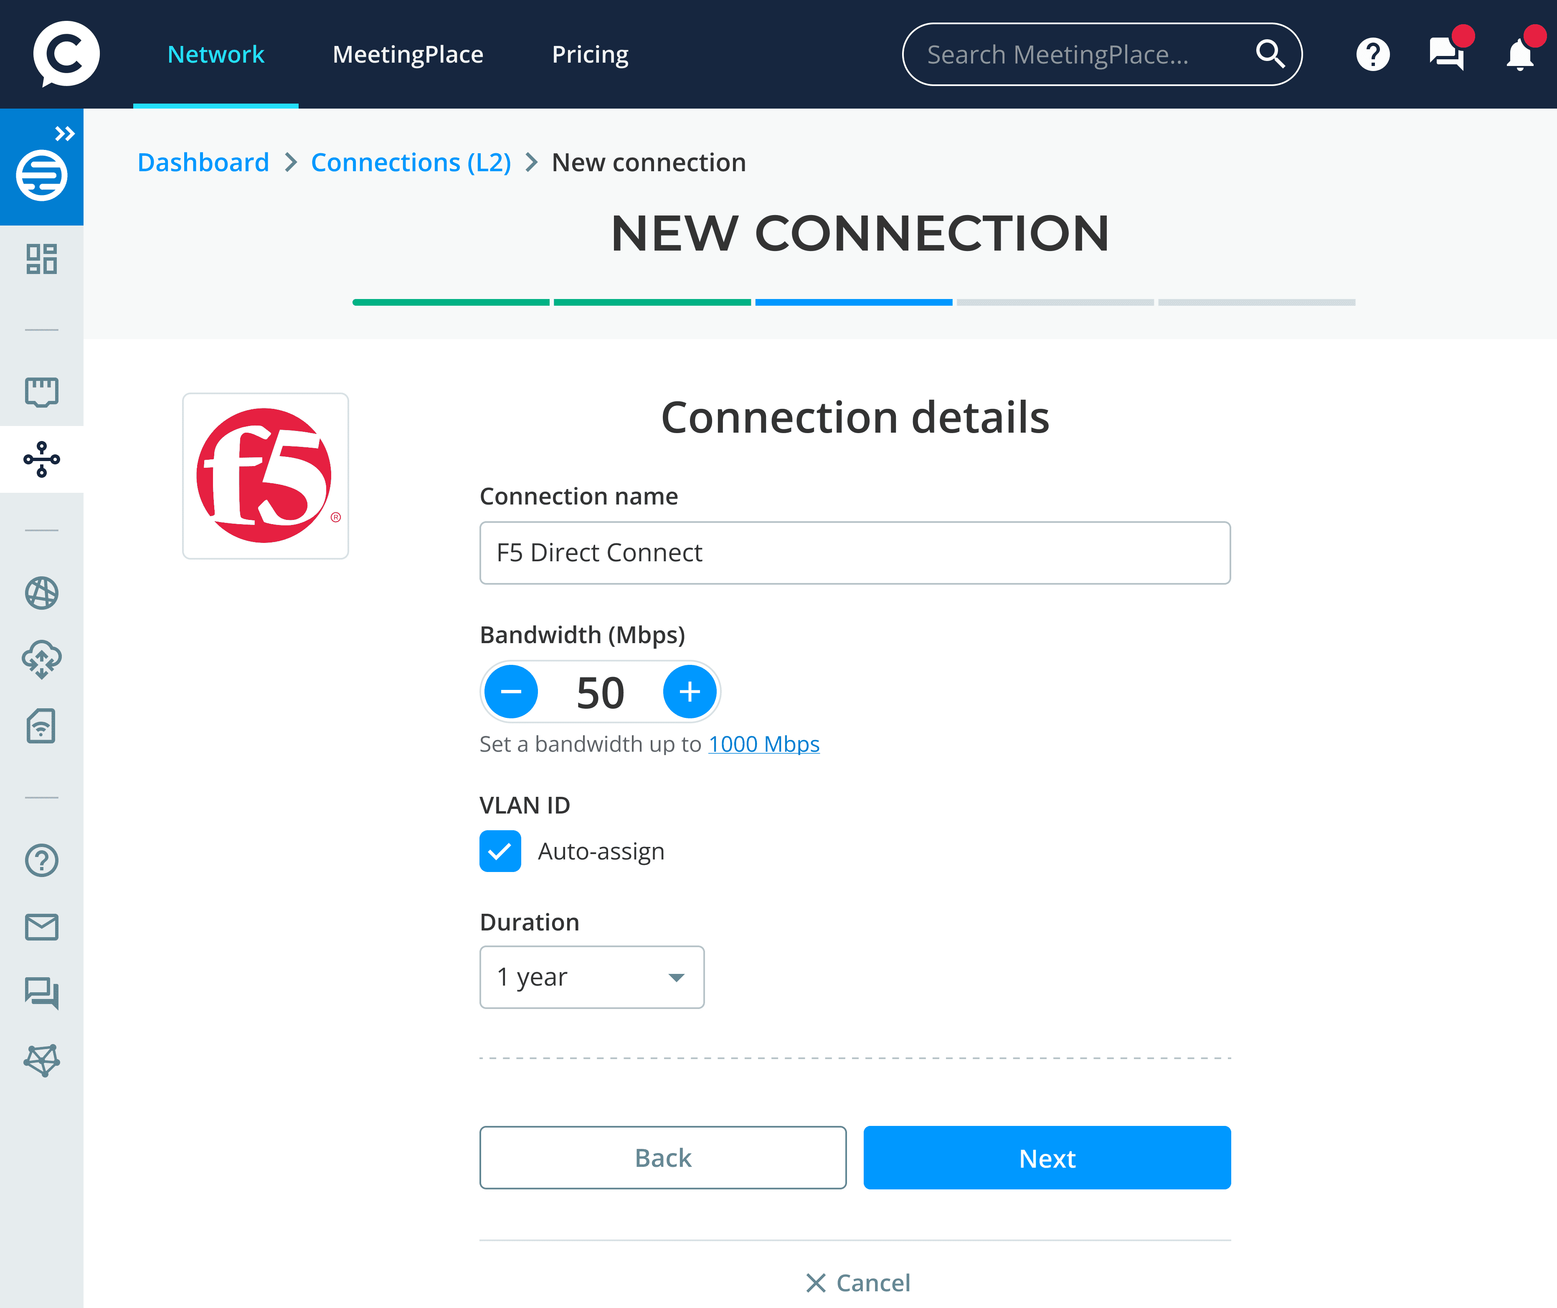Open the Pricing tab
Viewport: 1557px width, 1308px height.
590,55
